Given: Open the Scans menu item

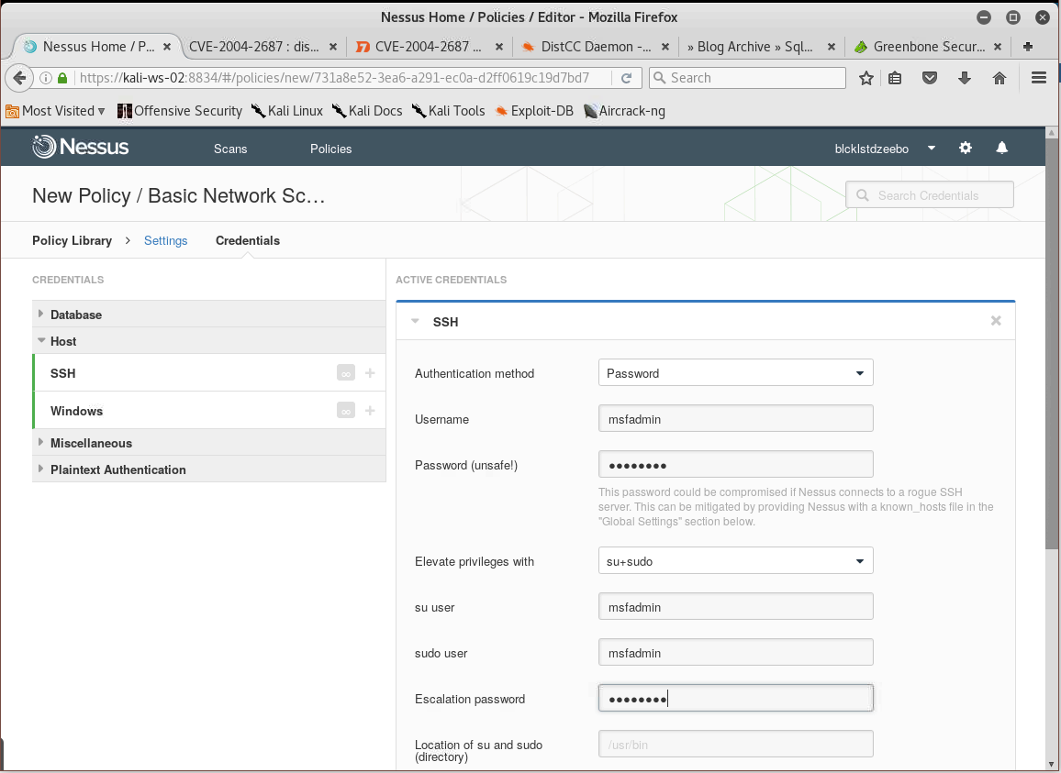Looking at the screenshot, I should [x=230, y=149].
